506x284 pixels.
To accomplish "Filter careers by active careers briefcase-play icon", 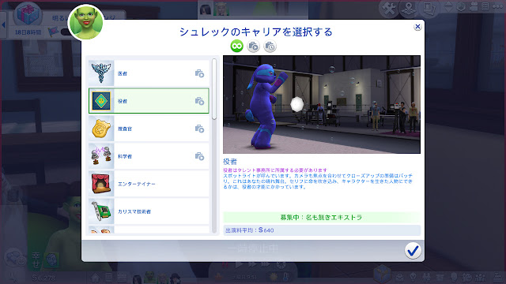I will (x=253, y=47).
